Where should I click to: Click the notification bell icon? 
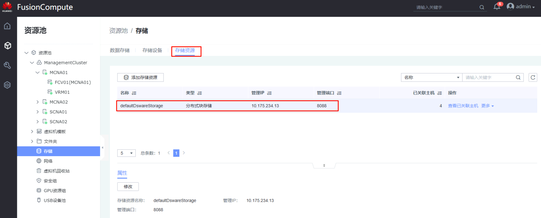tap(497, 7)
